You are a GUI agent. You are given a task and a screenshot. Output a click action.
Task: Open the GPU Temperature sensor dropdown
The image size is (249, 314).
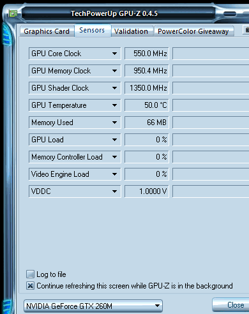click(75, 105)
